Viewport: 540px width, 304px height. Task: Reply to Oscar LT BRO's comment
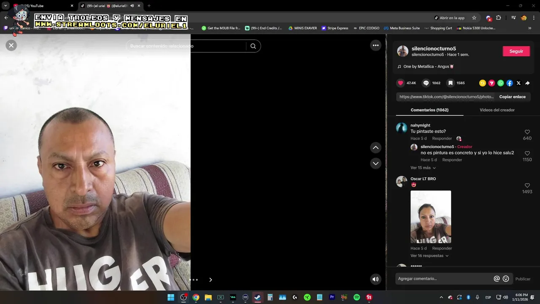pos(442,248)
